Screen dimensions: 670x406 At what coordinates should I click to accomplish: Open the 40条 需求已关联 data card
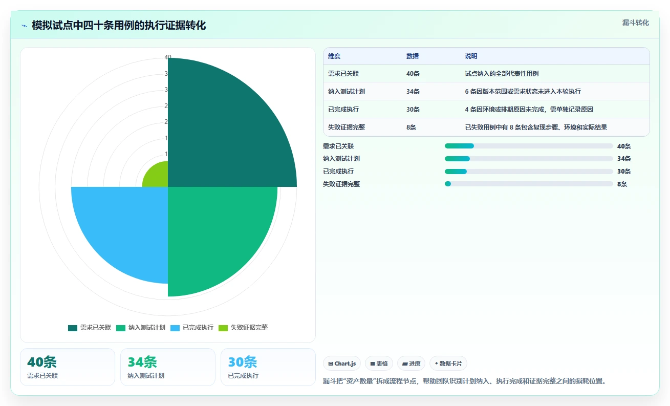click(68, 367)
